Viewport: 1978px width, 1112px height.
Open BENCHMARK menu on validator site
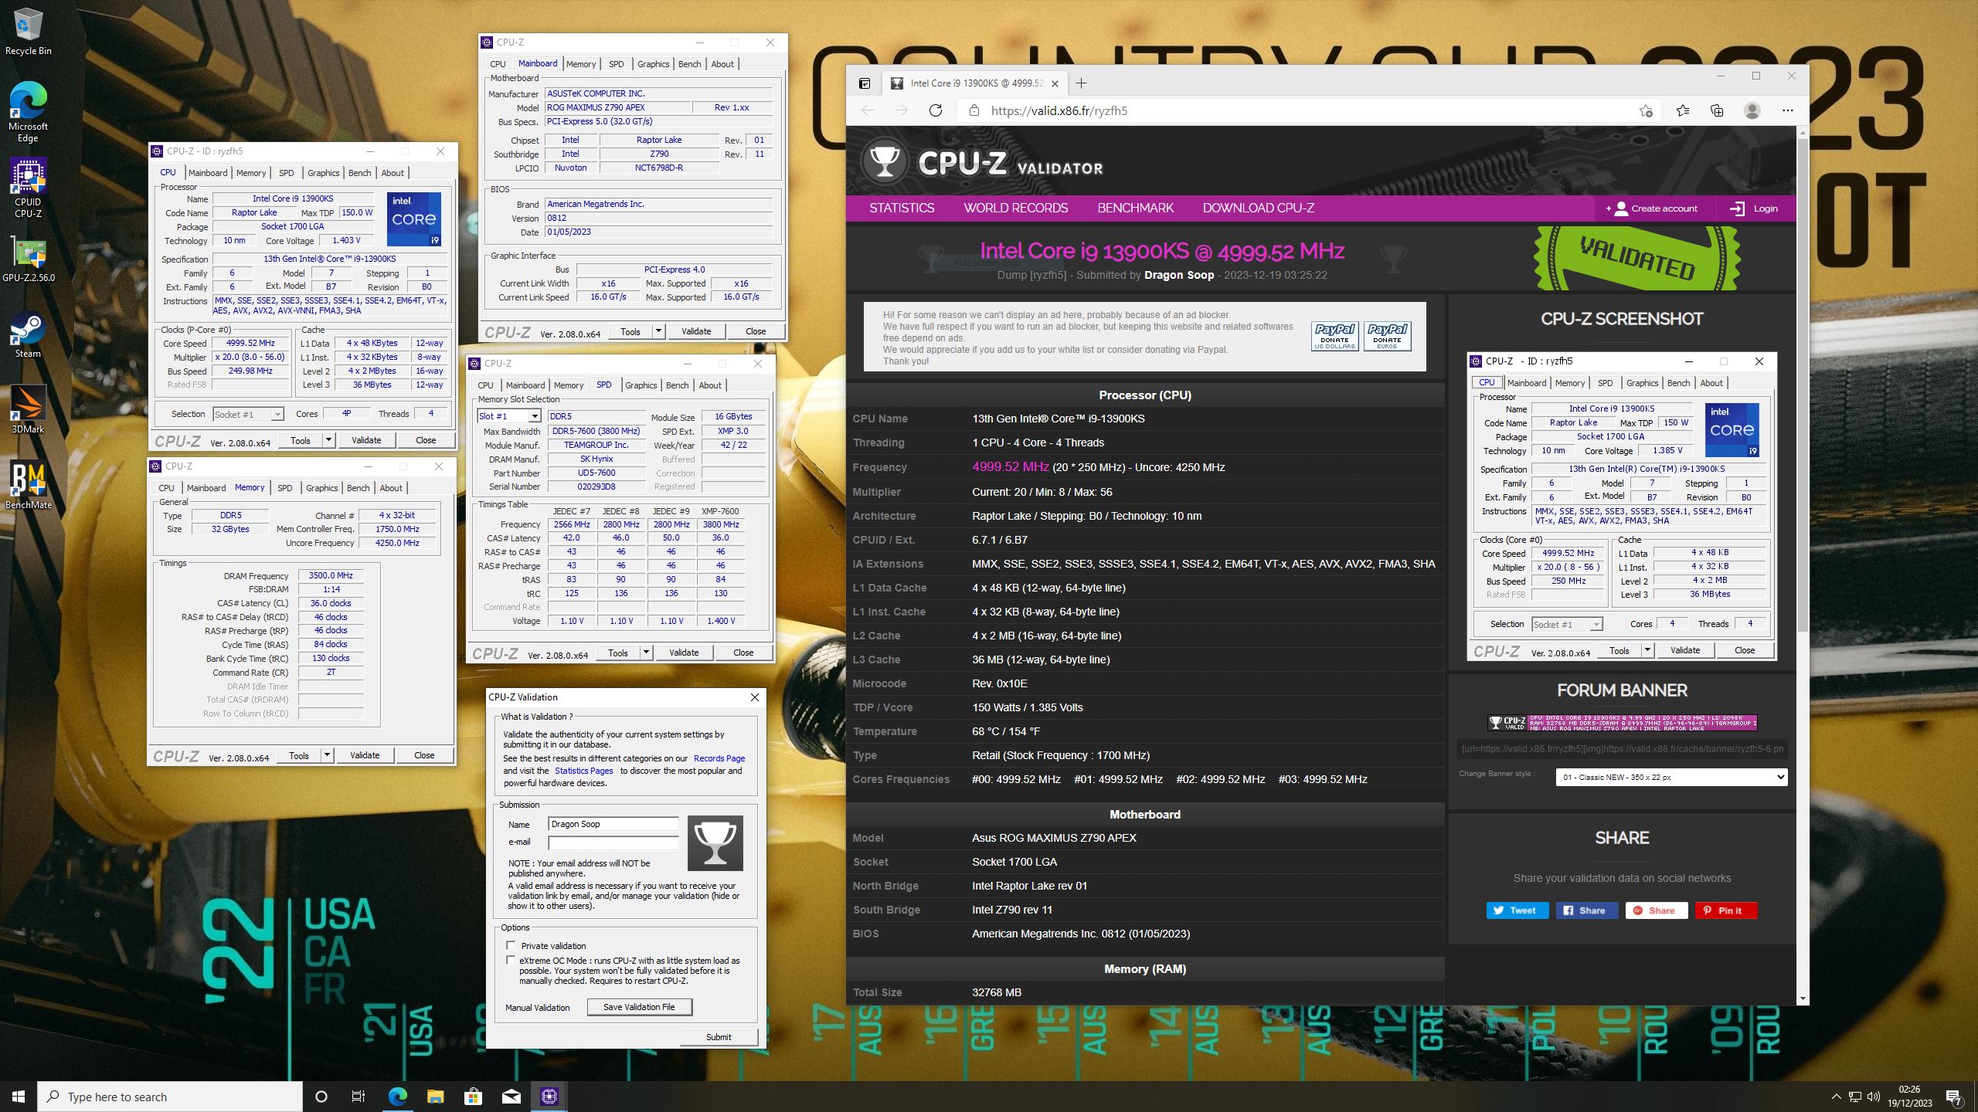(1135, 208)
